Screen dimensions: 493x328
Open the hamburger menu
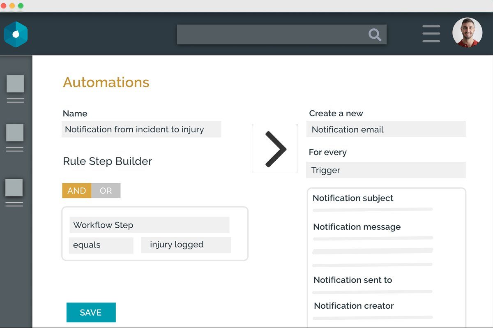tap(431, 34)
